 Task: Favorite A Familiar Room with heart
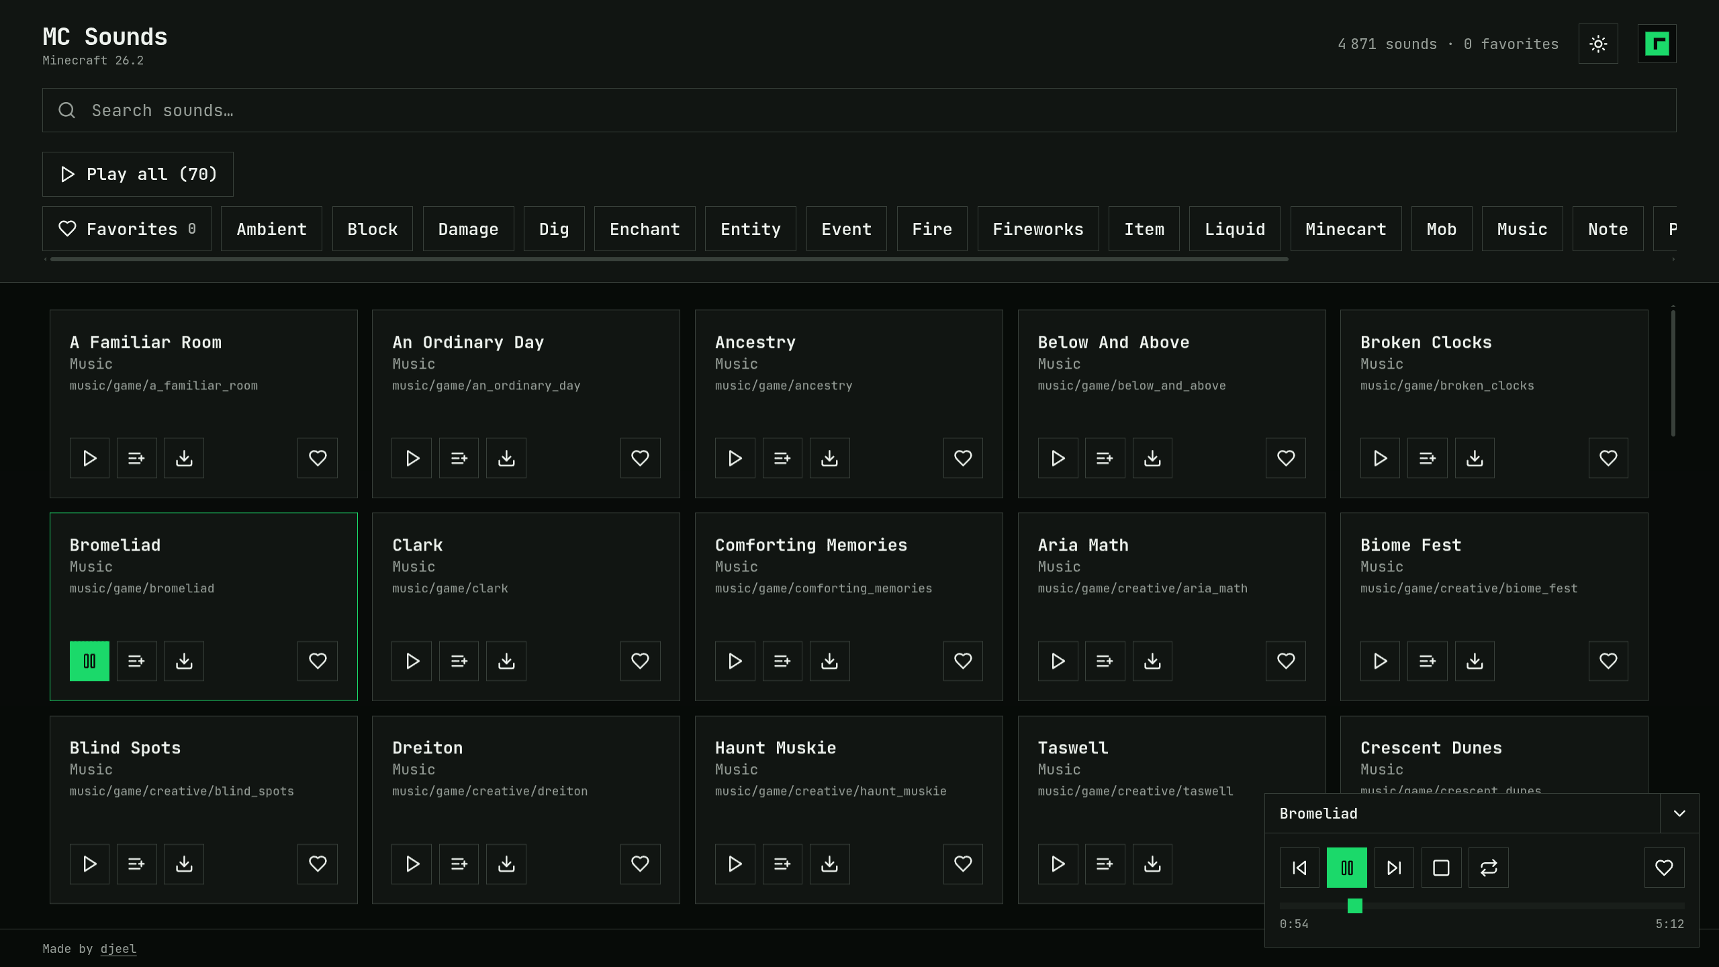click(x=318, y=458)
